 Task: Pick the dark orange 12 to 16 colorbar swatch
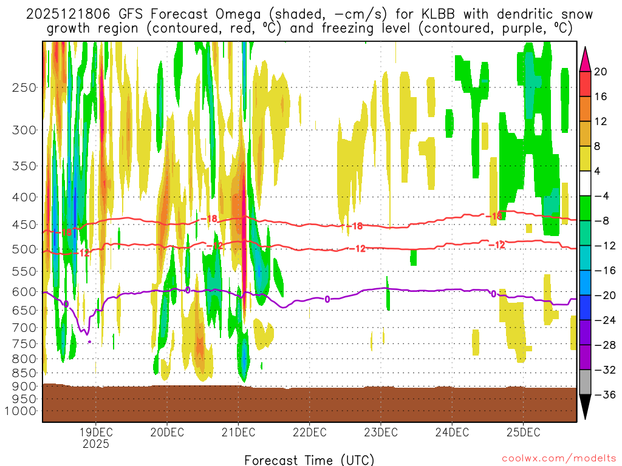coord(585,109)
